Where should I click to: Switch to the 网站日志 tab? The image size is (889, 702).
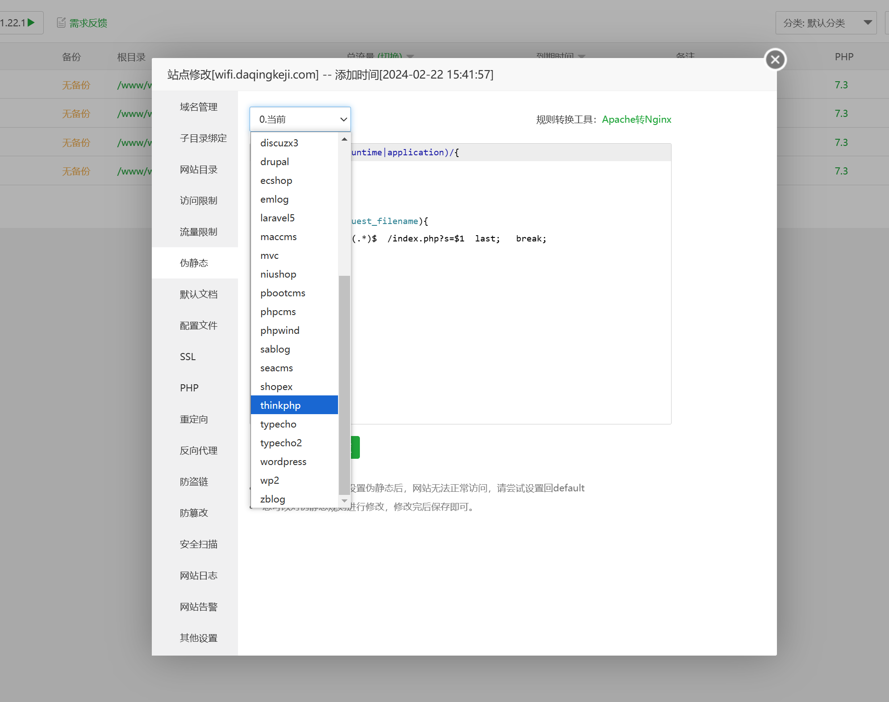(x=198, y=575)
